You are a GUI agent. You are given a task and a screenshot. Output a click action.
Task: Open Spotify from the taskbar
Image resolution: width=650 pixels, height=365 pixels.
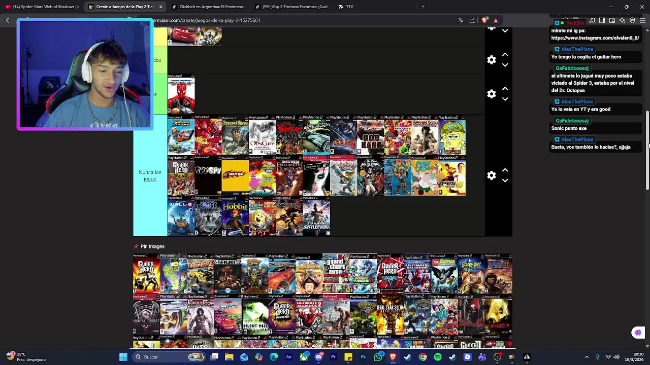(x=438, y=357)
